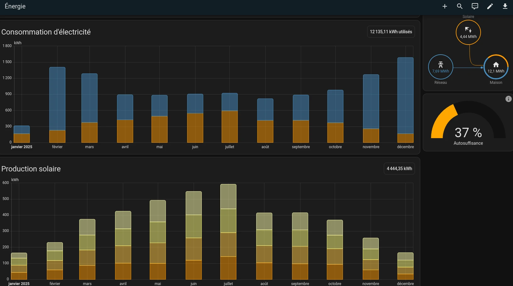The height and width of the screenshot is (286, 513).
Task: Click the Consommation d'électricité card title
Action: (x=46, y=32)
